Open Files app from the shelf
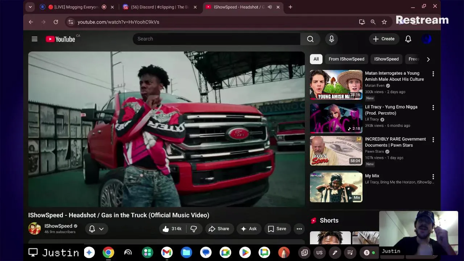This screenshot has height=261, width=464. (x=186, y=252)
